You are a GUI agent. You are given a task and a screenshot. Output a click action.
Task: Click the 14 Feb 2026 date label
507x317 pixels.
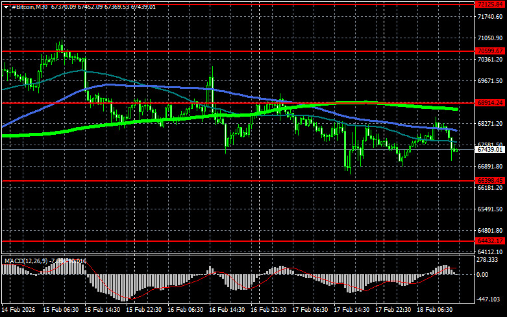19,311
